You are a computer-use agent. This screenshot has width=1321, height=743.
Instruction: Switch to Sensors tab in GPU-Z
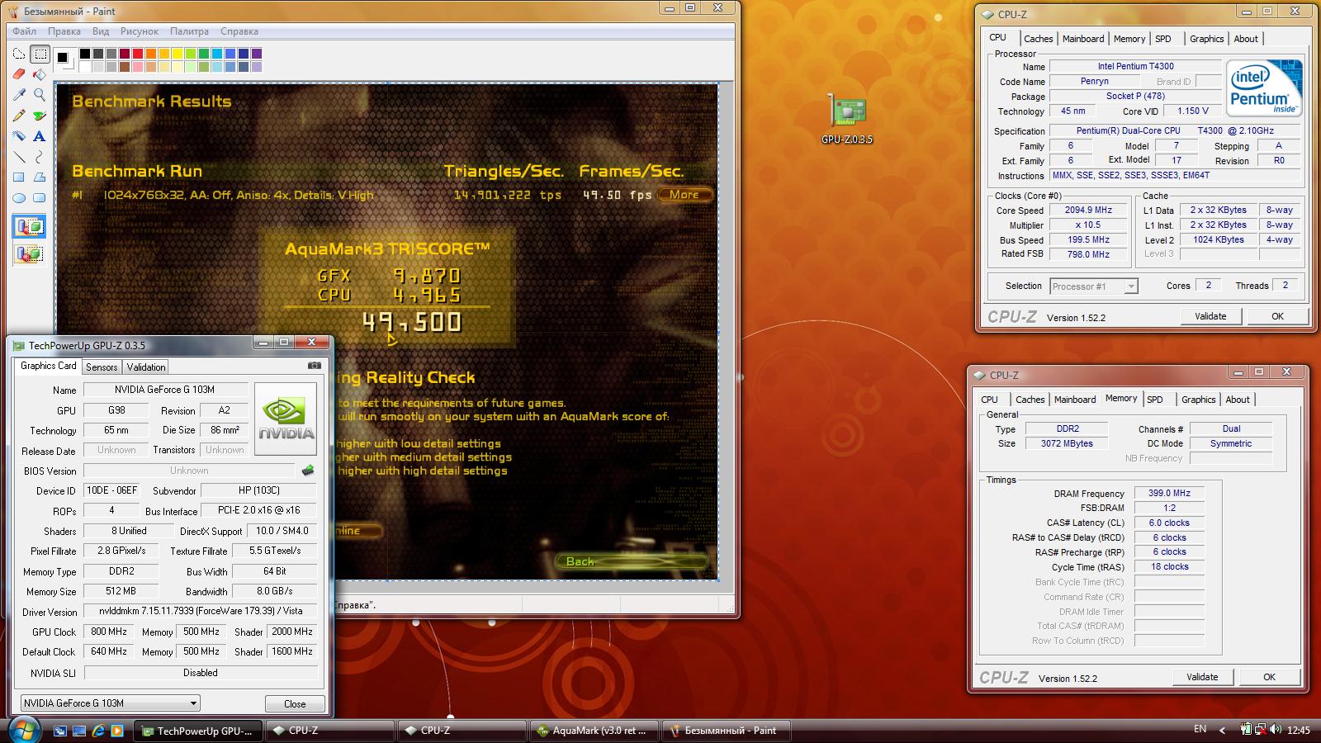(x=102, y=367)
